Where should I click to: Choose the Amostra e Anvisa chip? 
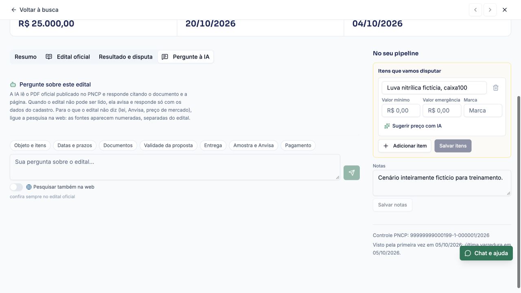tap(254, 145)
